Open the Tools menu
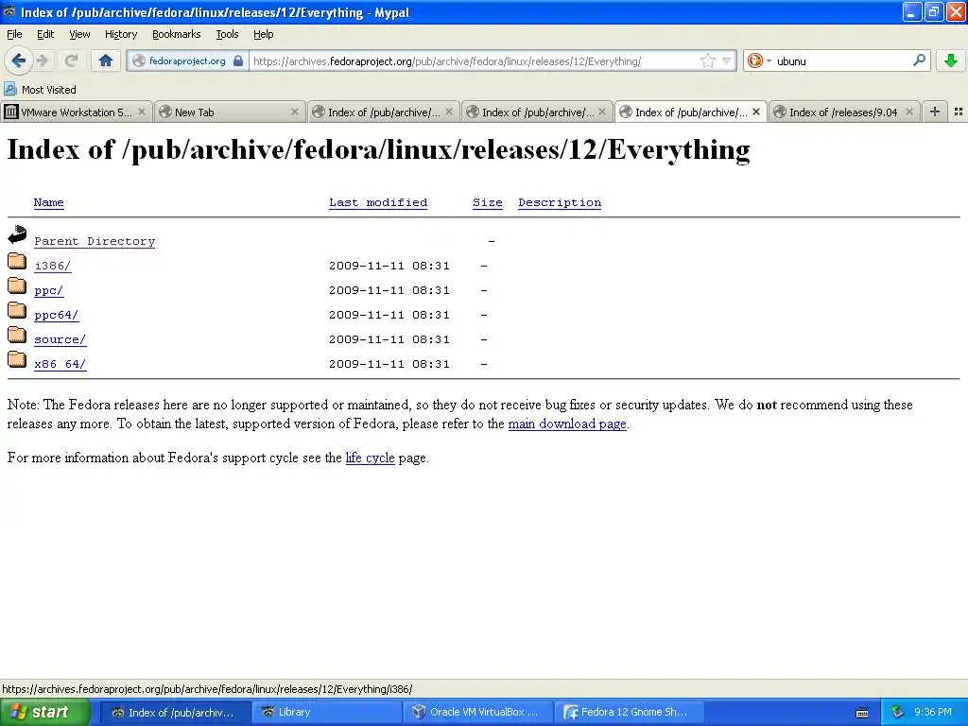 click(227, 34)
